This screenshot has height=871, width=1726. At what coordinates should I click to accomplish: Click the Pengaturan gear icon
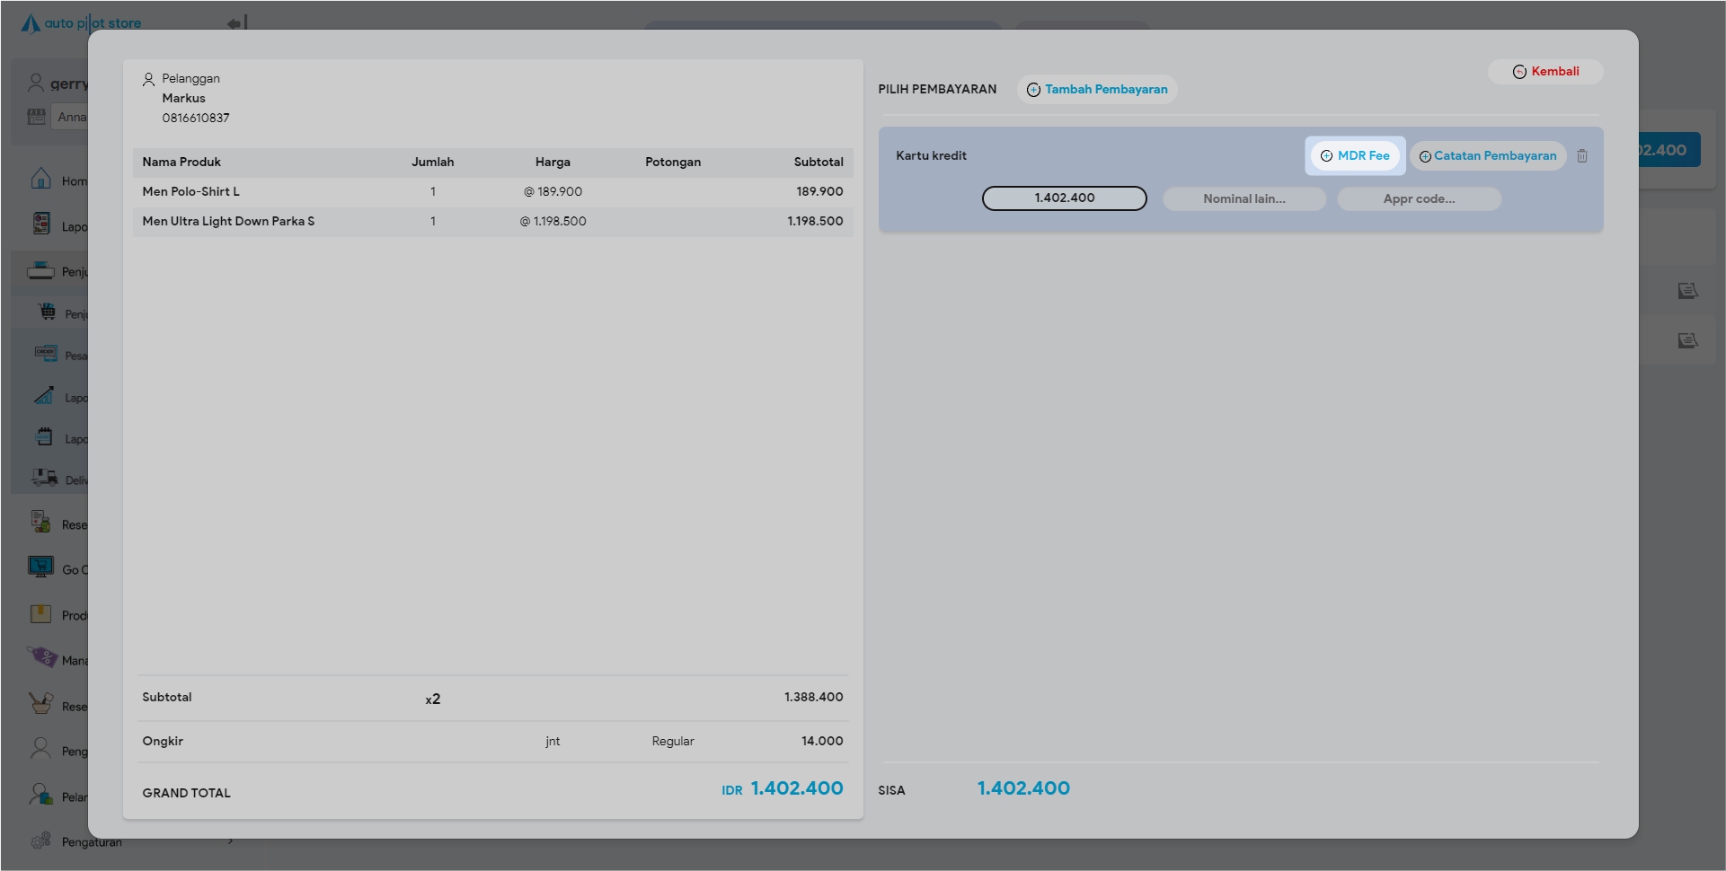40,840
